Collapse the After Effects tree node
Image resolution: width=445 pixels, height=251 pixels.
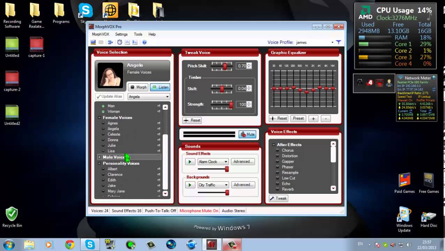274,145
